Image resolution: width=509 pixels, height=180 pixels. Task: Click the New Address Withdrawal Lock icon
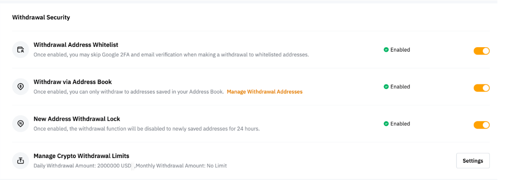[20, 124]
